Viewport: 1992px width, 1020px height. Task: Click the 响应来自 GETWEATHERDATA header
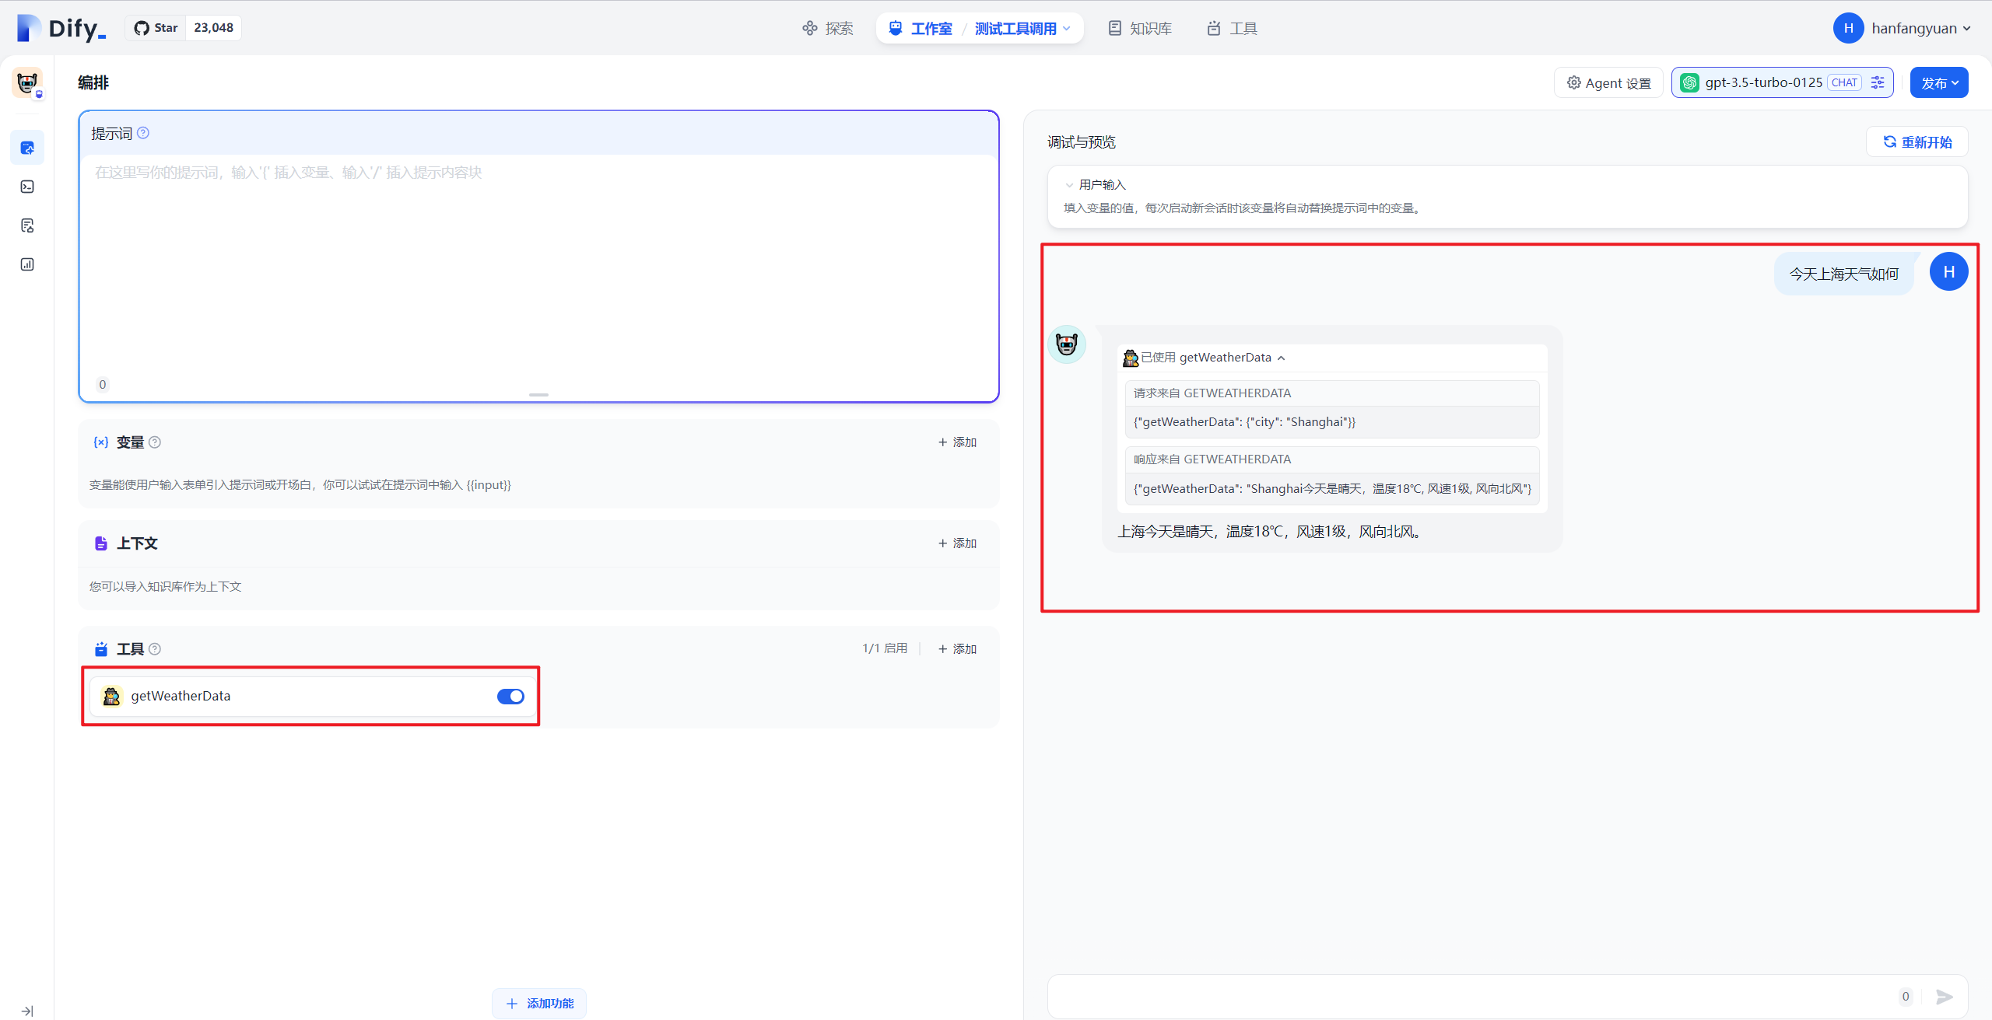pyautogui.click(x=1212, y=459)
